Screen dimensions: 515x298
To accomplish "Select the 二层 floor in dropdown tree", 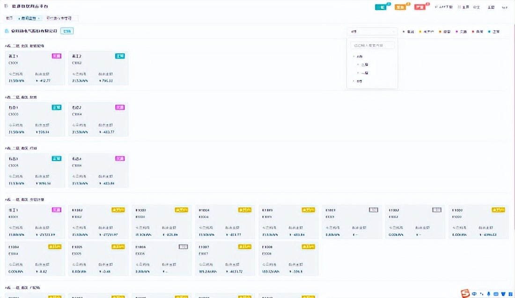I will [x=364, y=65].
